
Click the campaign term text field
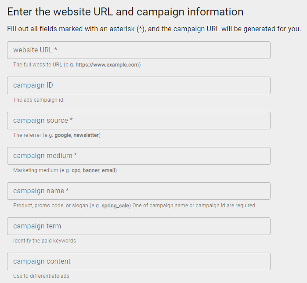coord(138,226)
